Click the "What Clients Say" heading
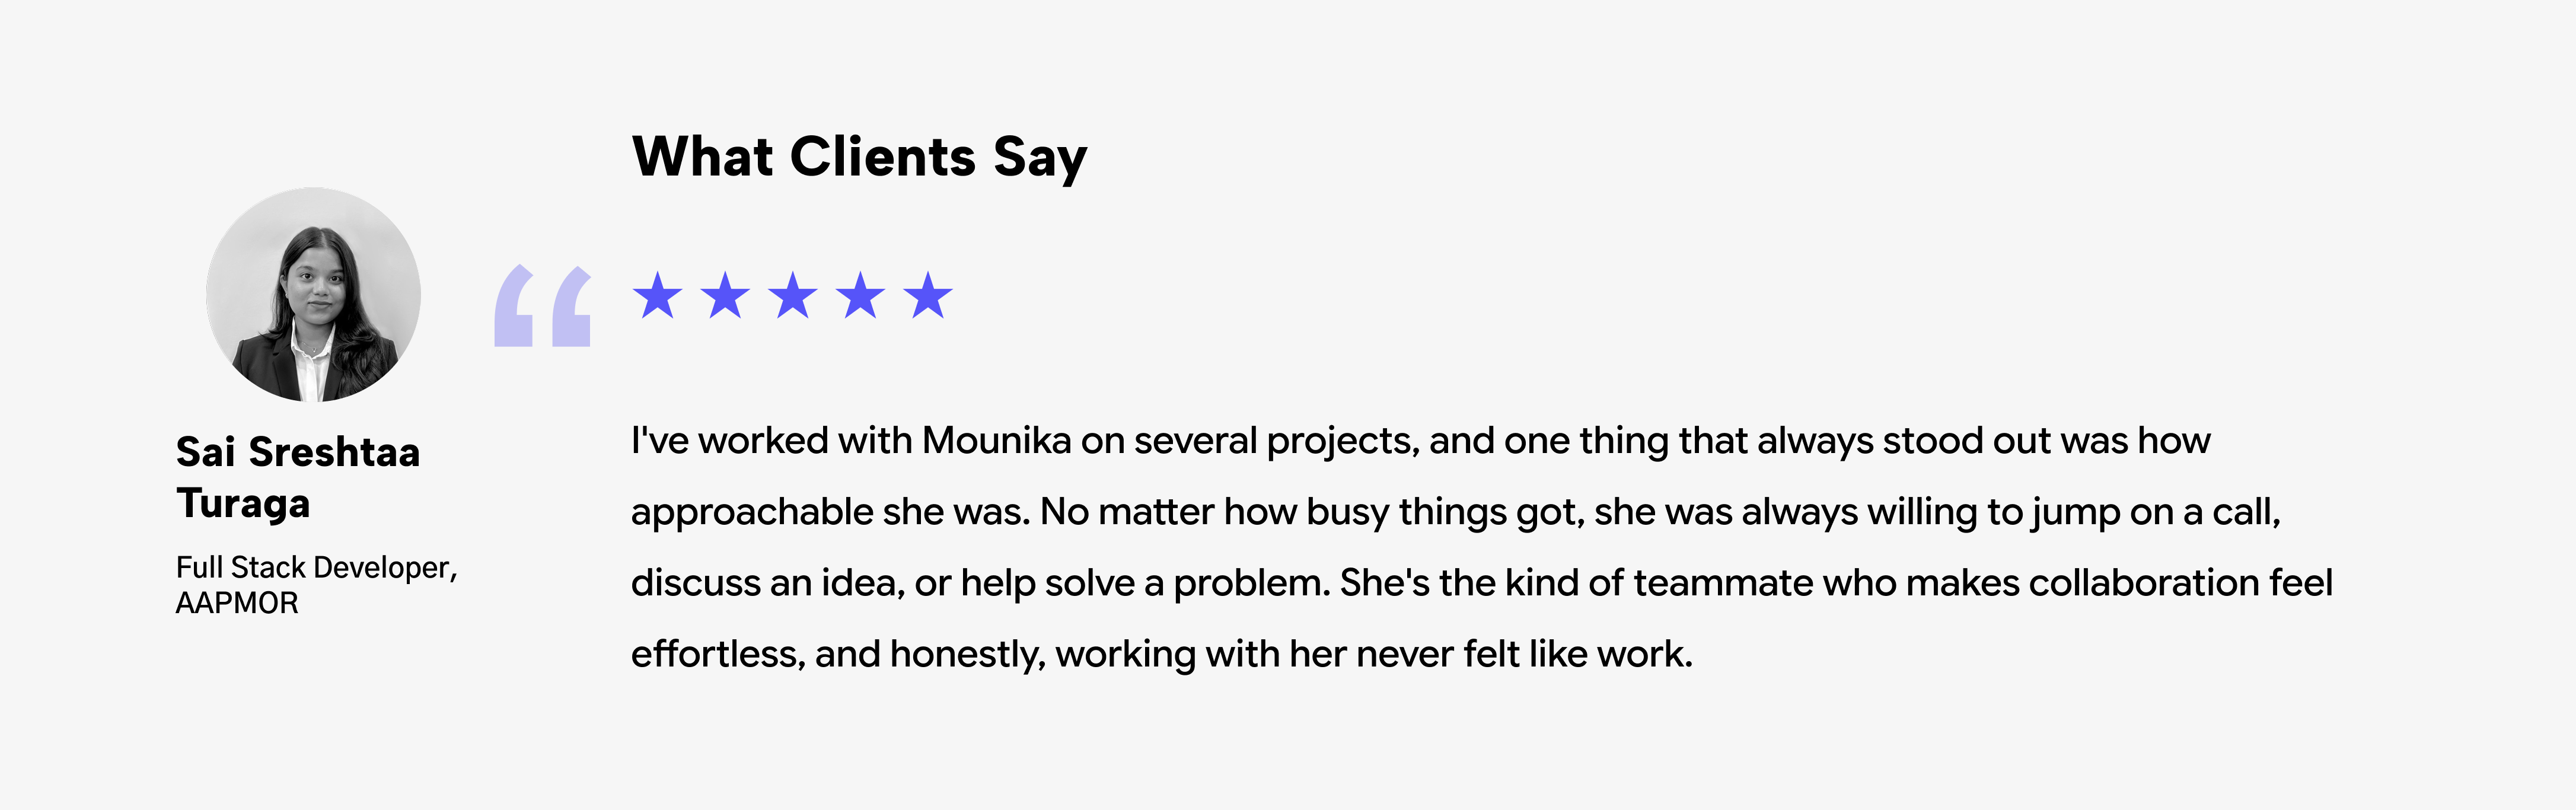The height and width of the screenshot is (810, 2576). (x=860, y=157)
